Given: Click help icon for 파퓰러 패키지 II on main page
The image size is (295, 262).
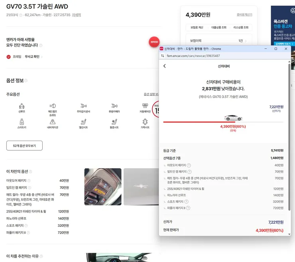Looking at the screenshot, I should pyautogui.click(x=28, y=232).
